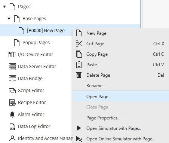Choose Copy Page menu entry
This screenshot has width=169, height=143.
[121, 54]
